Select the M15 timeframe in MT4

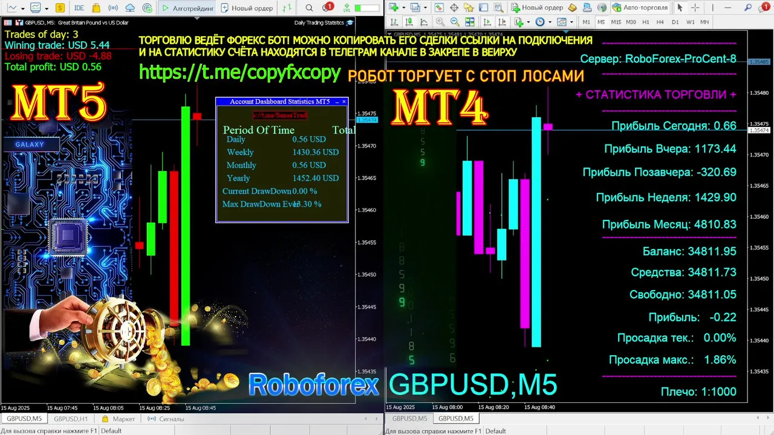[x=616, y=22]
